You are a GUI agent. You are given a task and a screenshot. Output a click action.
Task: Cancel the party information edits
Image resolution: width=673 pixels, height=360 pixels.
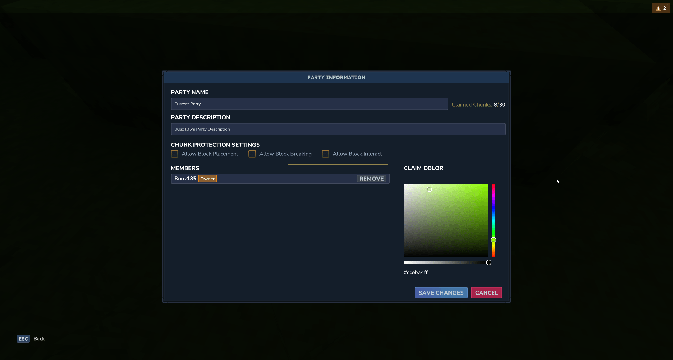point(486,293)
